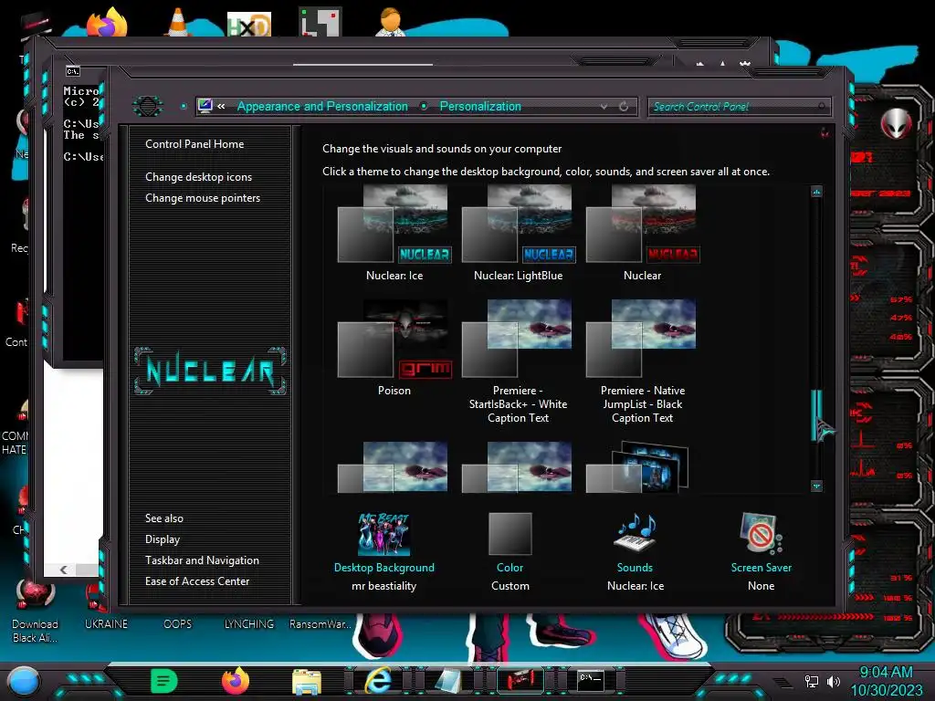
Task: Go to Appearance and Personalization breadcrumb
Action: 322,106
